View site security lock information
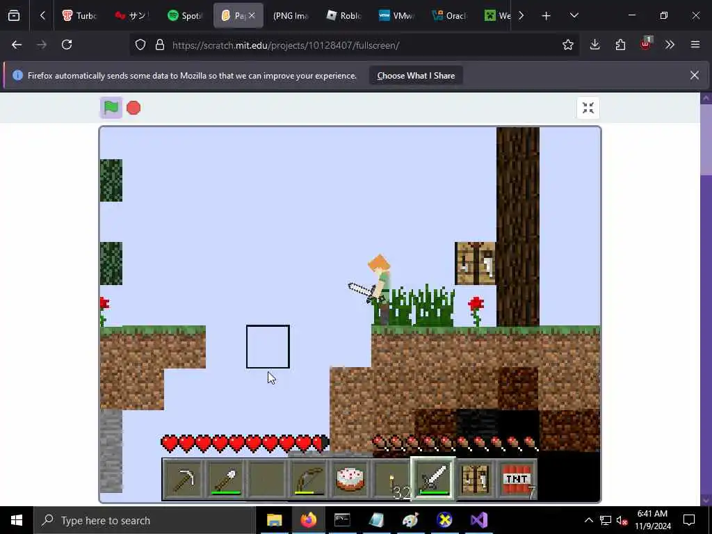This screenshot has width=712, height=534. pos(159,45)
